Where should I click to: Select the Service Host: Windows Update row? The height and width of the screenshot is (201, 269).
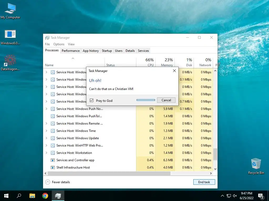click(x=128, y=138)
